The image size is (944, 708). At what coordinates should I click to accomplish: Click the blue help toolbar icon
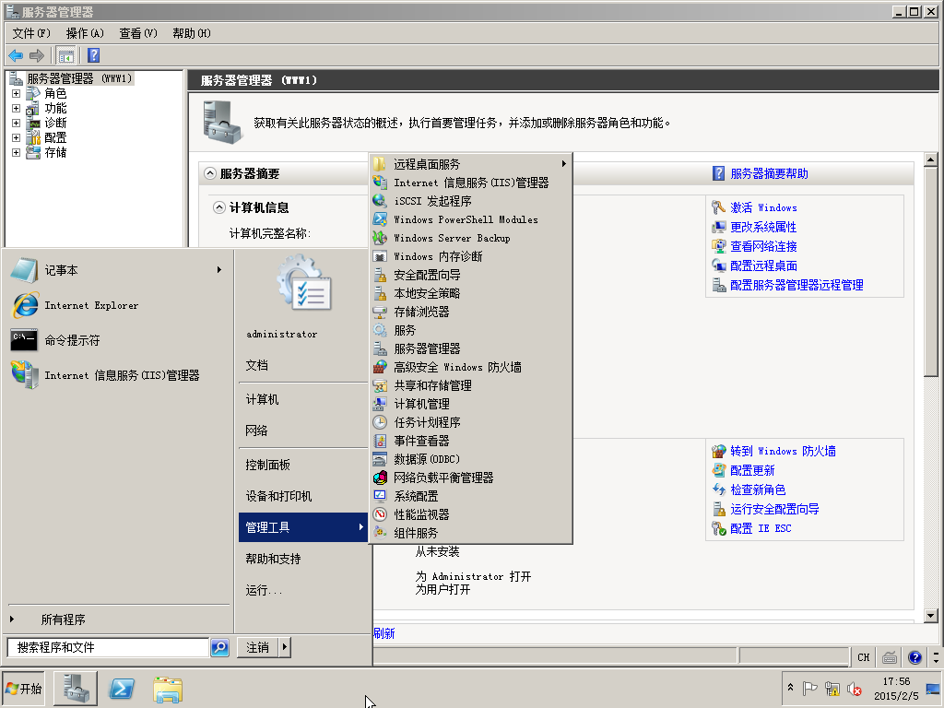tap(93, 55)
